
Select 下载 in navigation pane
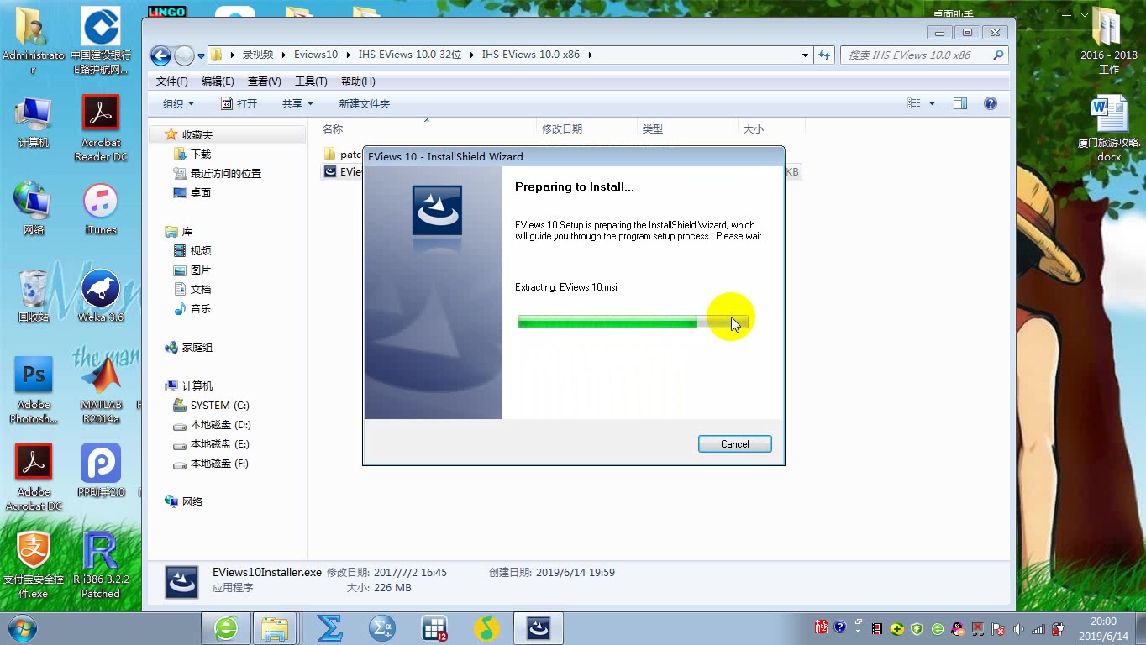[201, 155]
